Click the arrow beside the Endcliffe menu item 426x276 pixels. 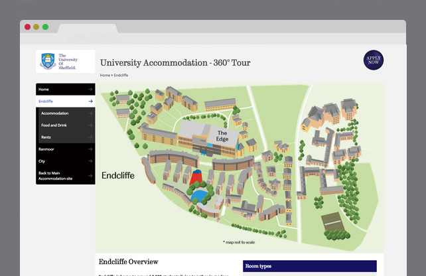point(90,102)
